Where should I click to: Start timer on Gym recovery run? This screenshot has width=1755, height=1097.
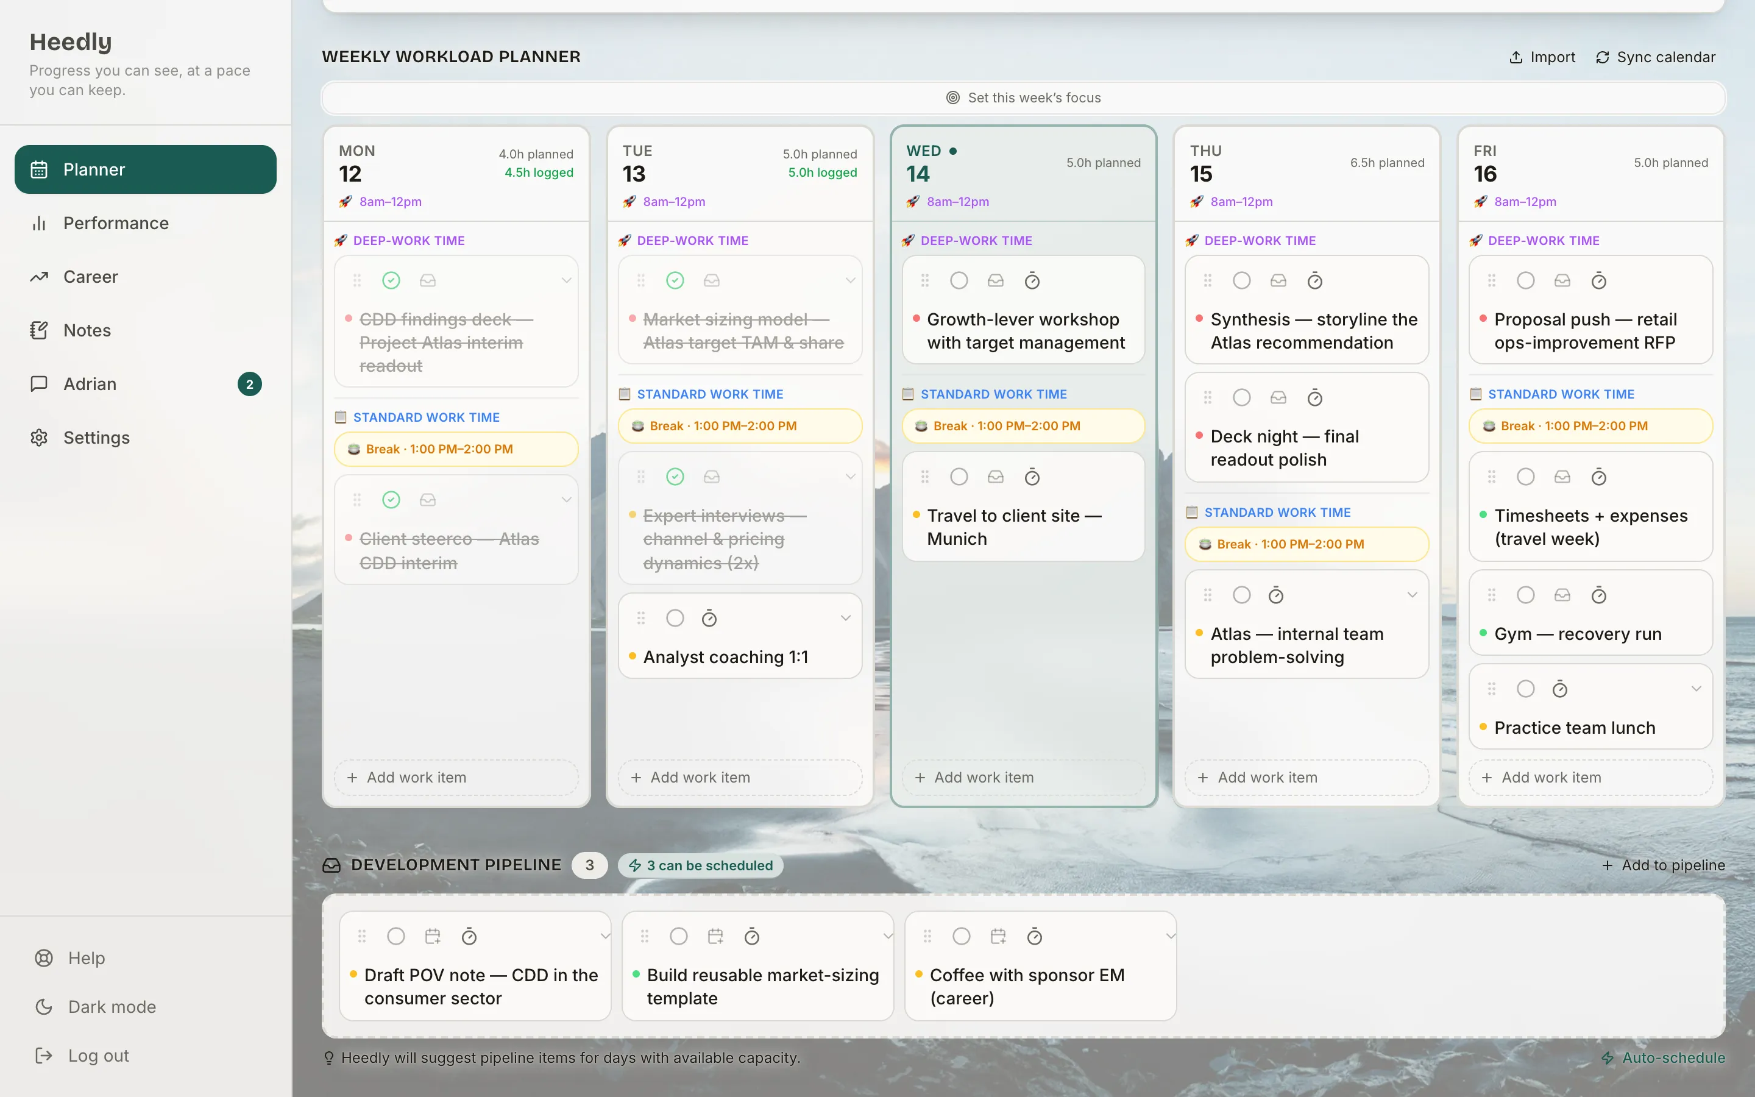tap(1598, 595)
